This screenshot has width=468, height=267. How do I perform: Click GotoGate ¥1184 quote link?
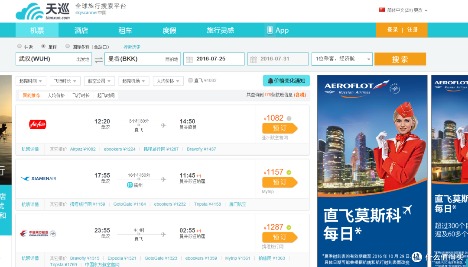pos(130,204)
